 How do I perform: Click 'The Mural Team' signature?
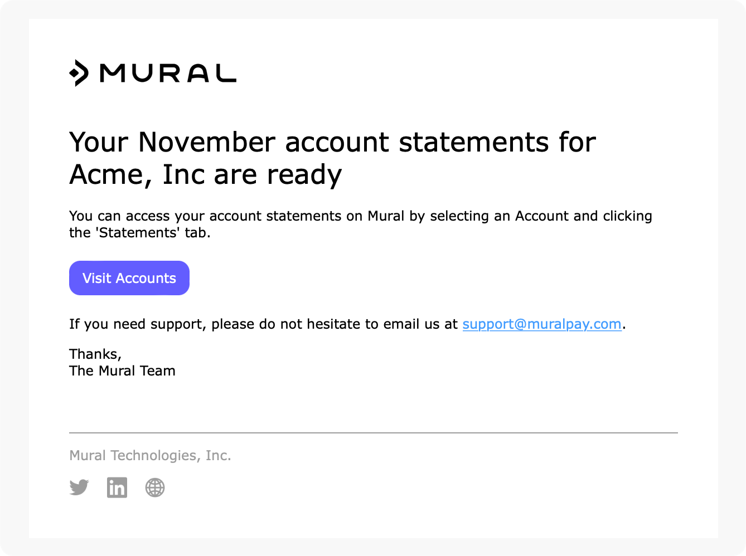tap(122, 371)
